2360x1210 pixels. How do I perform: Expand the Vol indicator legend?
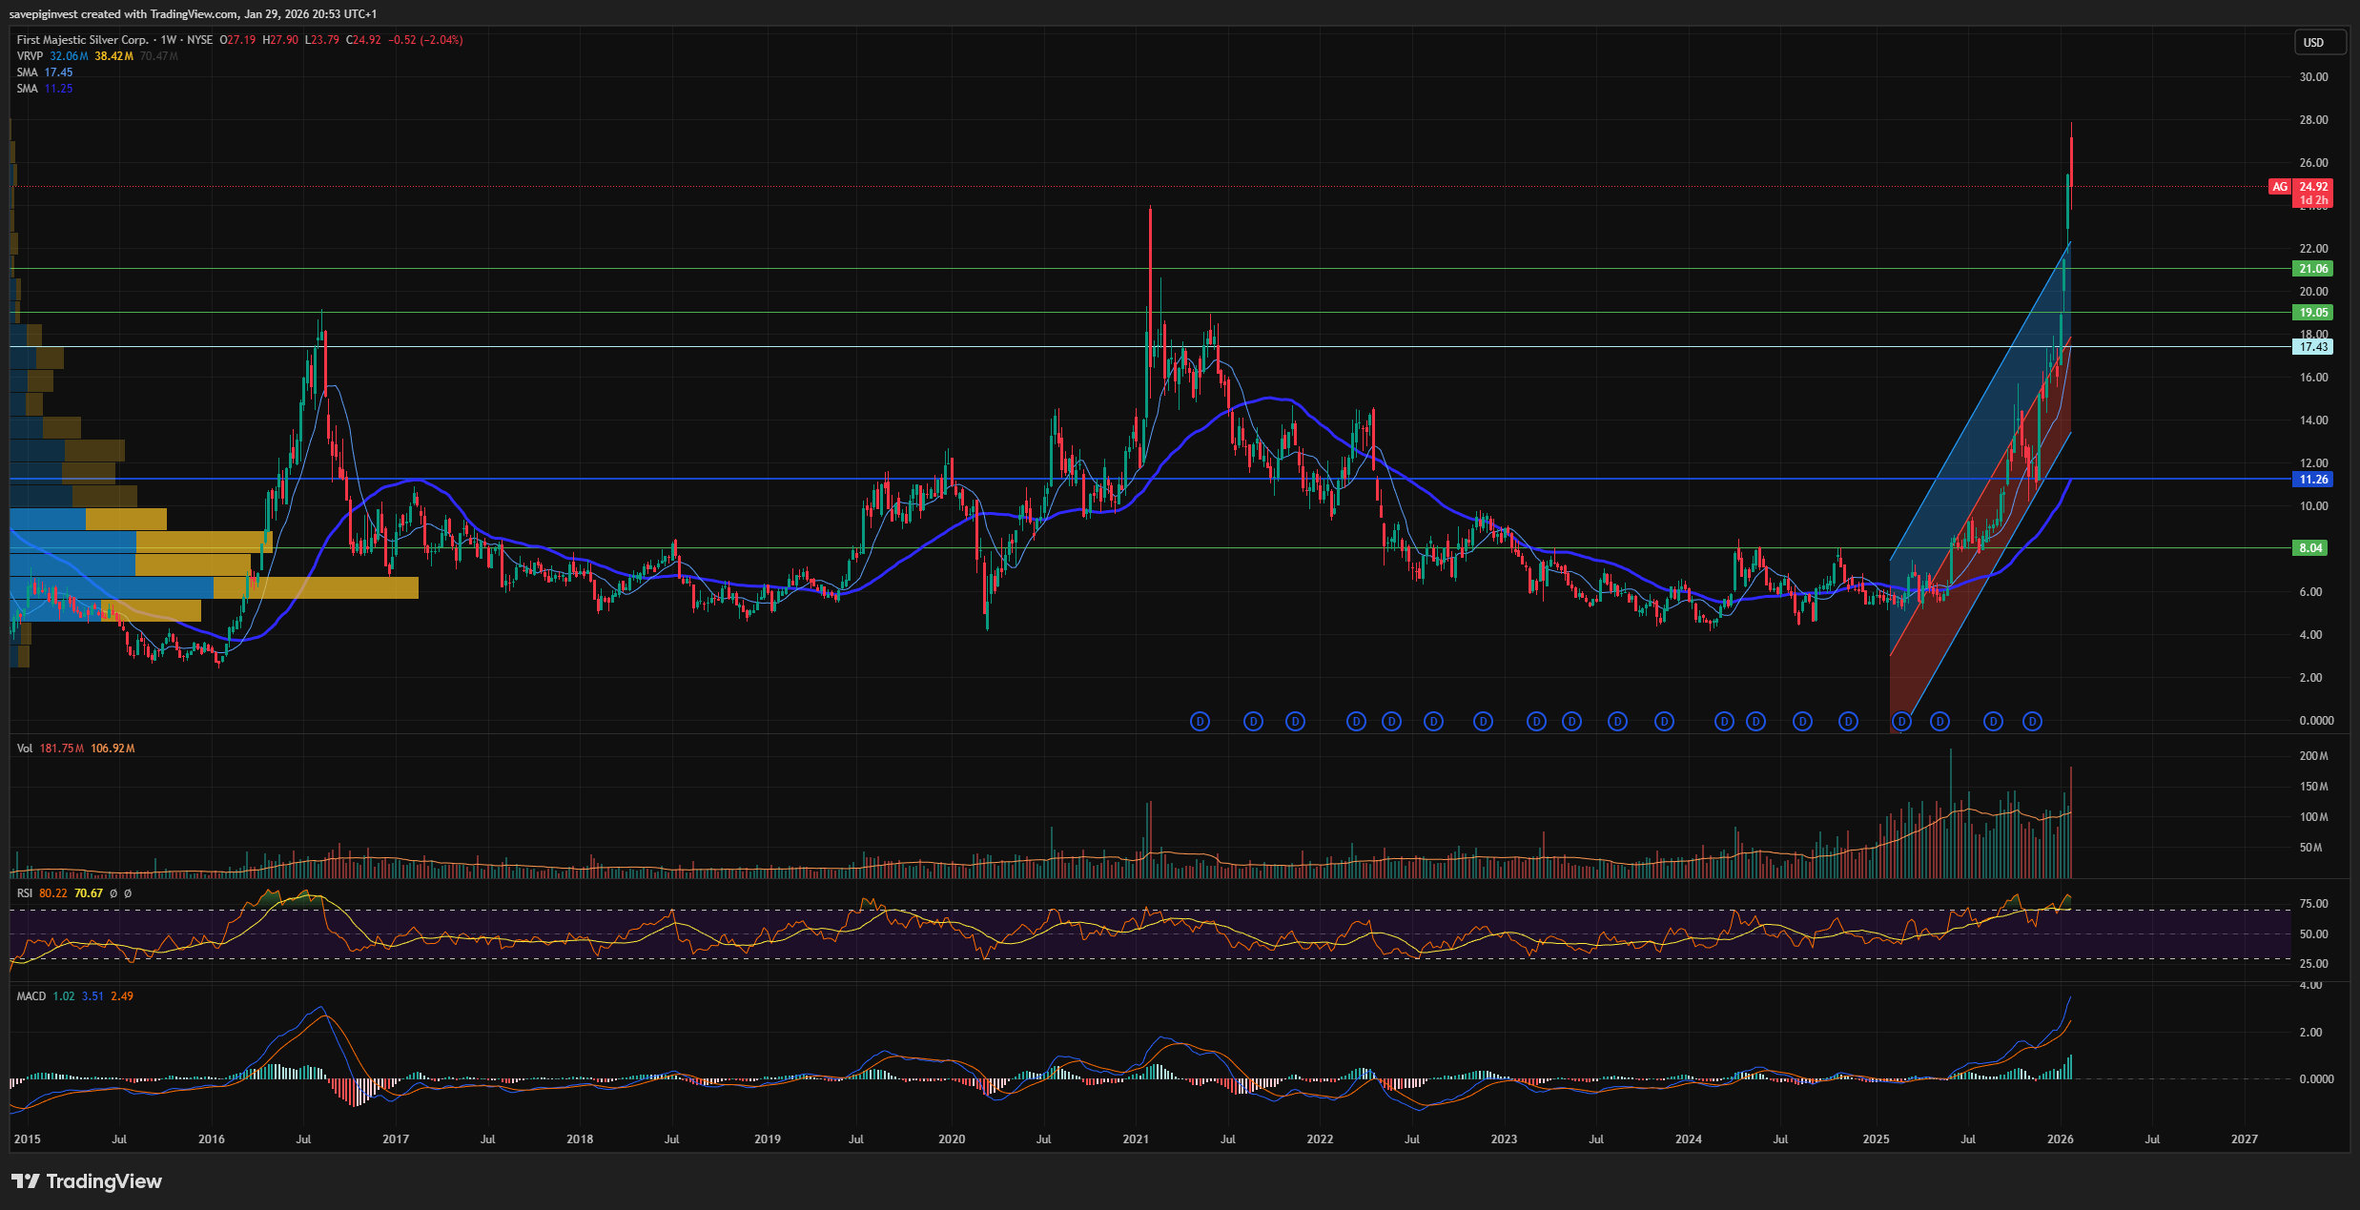click(x=25, y=749)
